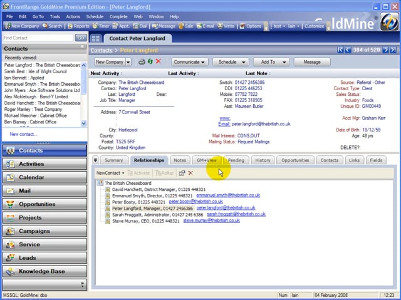Click New Company toolbar icon at top
Image resolution: width=401 pixels, height=300 pixels.
pos(22,26)
